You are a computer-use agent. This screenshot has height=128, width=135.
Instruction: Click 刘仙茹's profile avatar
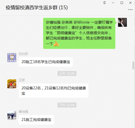(12, 58)
